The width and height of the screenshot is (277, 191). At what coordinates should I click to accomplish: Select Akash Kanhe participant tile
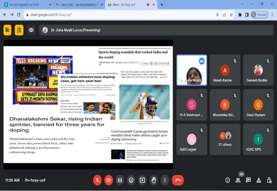pos(225,70)
